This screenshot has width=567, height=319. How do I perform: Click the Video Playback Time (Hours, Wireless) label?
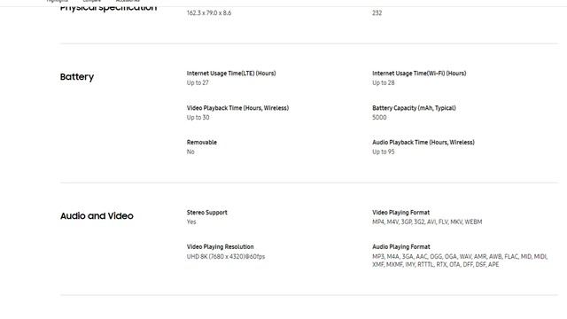pos(237,108)
